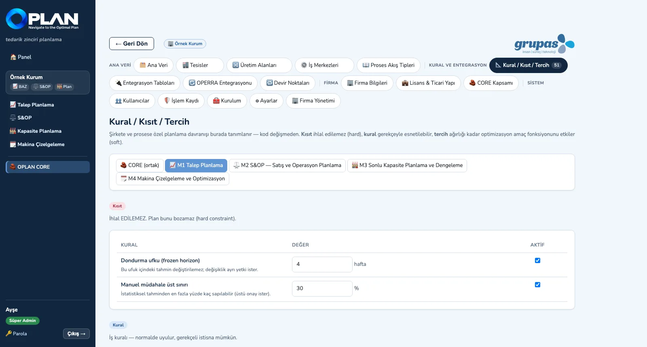Image resolution: width=647 pixels, height=347 pixels.
Task: Open the Ayarlar section
Action: [266, 101]
